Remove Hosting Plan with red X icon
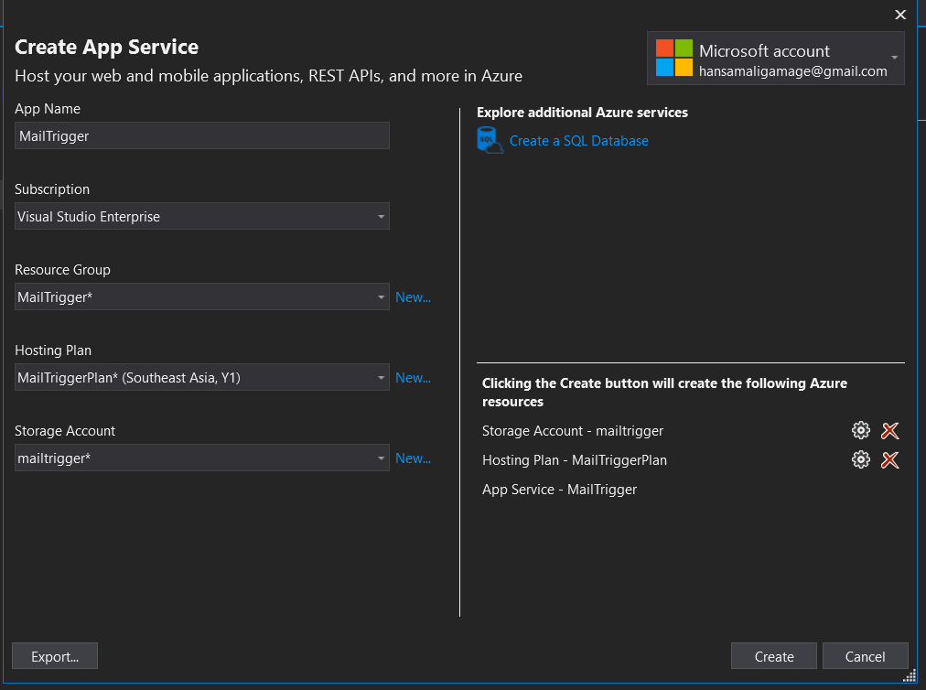The image size is (926, 690). coord(889,460)
